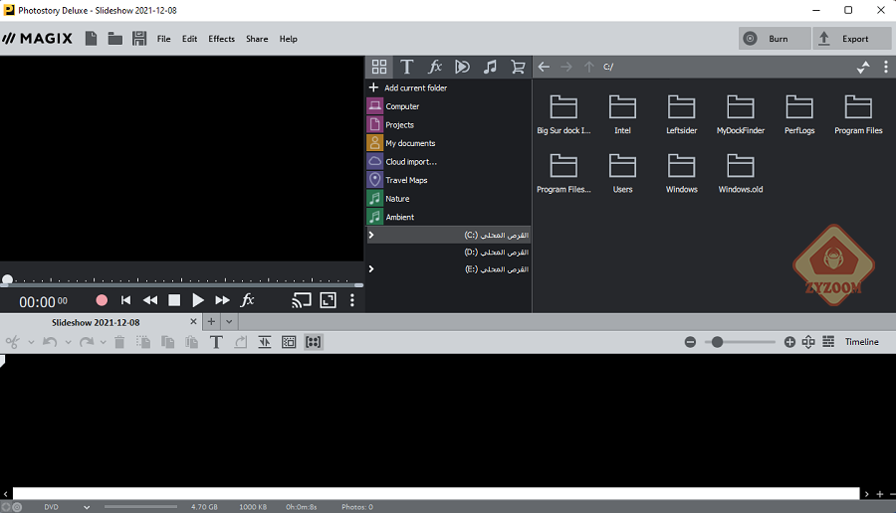The width and height of the screenshot is (896, 513).
Task: Open the Effects menu
Action: (x=221, y=39)
